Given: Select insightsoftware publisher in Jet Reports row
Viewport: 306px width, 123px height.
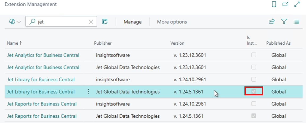Looking at the screenshot, I should 113,104.
